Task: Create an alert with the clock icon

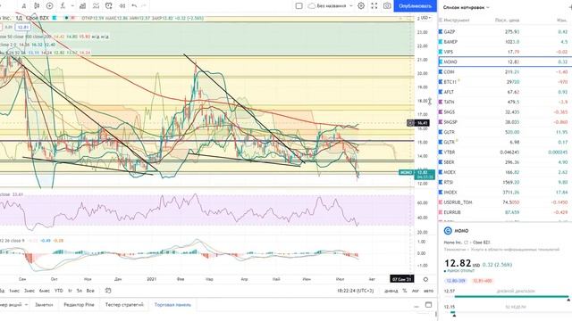Action: click(x=109, y=6)
